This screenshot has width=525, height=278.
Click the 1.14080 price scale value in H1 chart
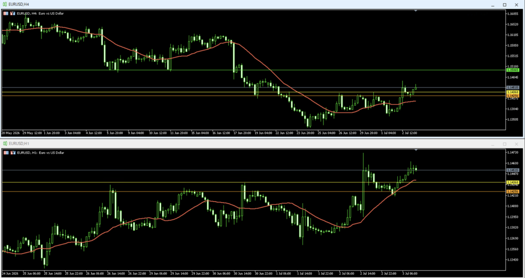[x=513, y=206]
